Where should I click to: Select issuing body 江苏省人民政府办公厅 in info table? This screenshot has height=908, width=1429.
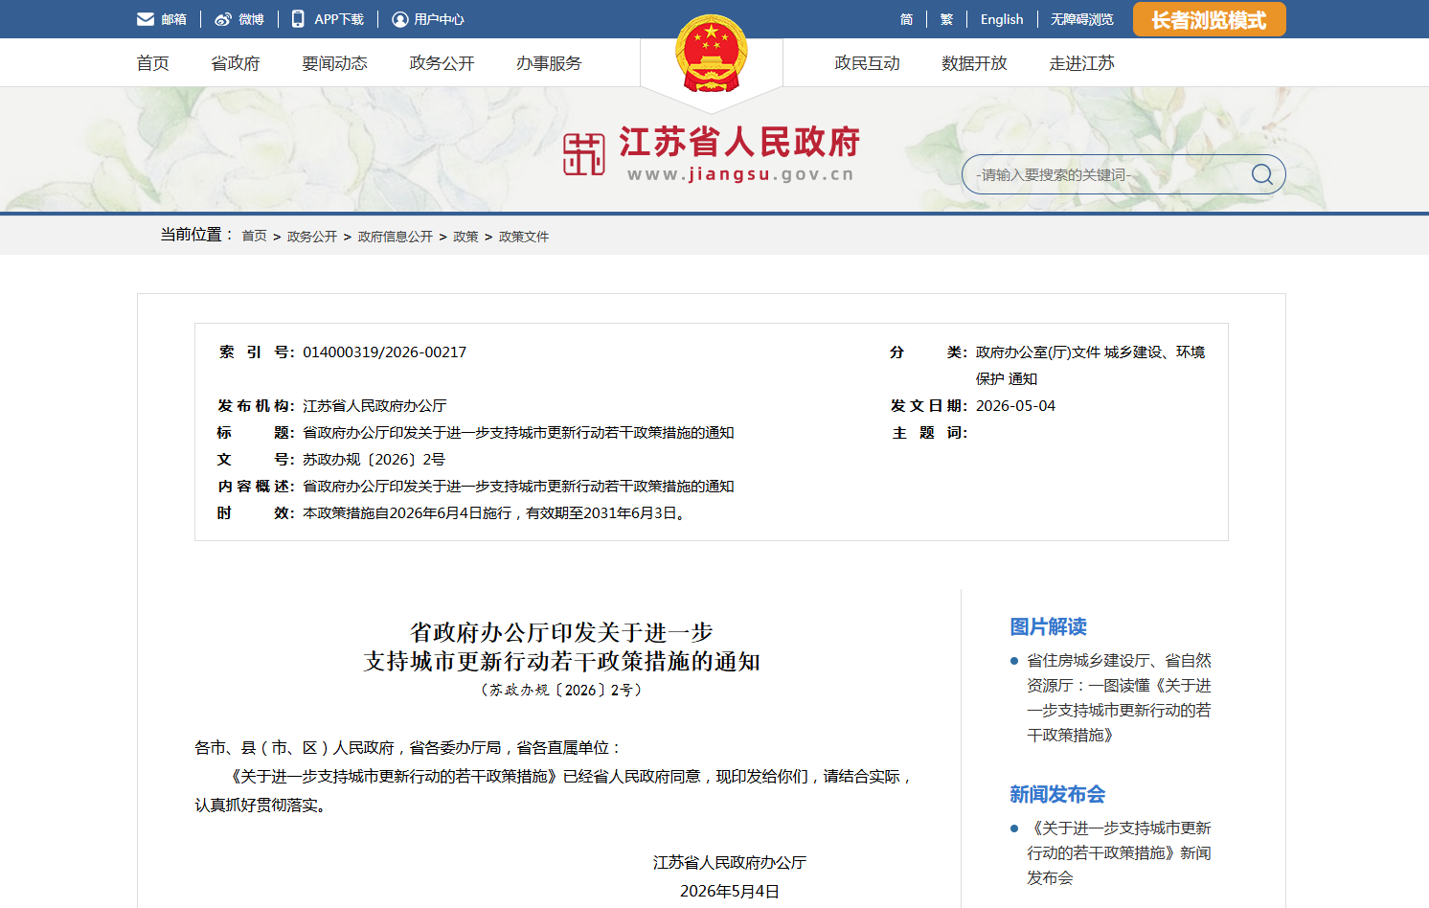pos(374,406)
